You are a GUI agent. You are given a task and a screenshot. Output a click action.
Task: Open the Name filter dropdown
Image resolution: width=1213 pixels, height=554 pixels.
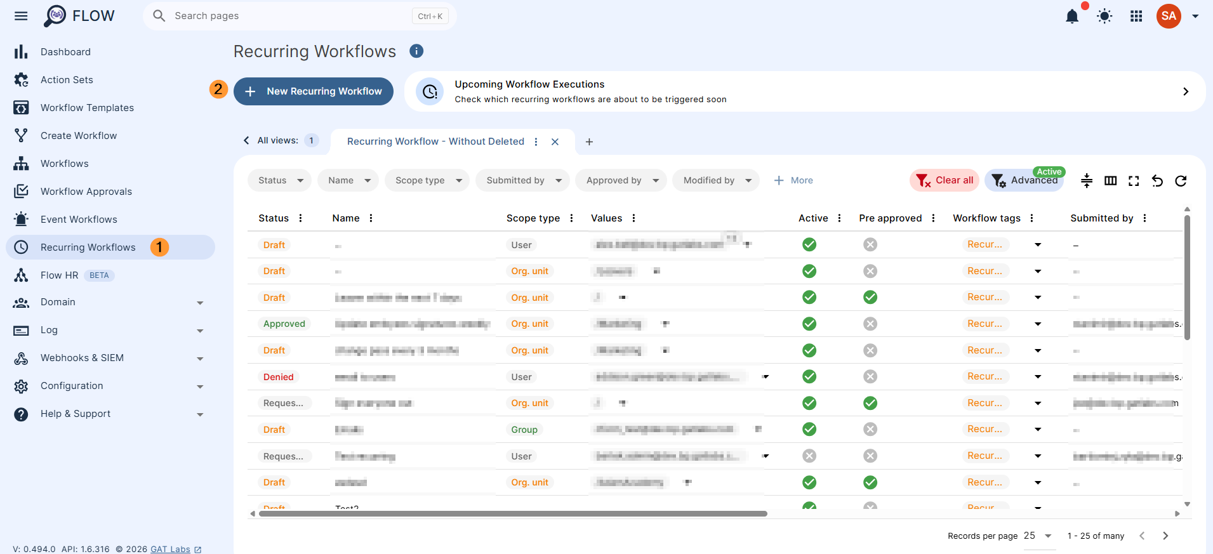(348, 180)
